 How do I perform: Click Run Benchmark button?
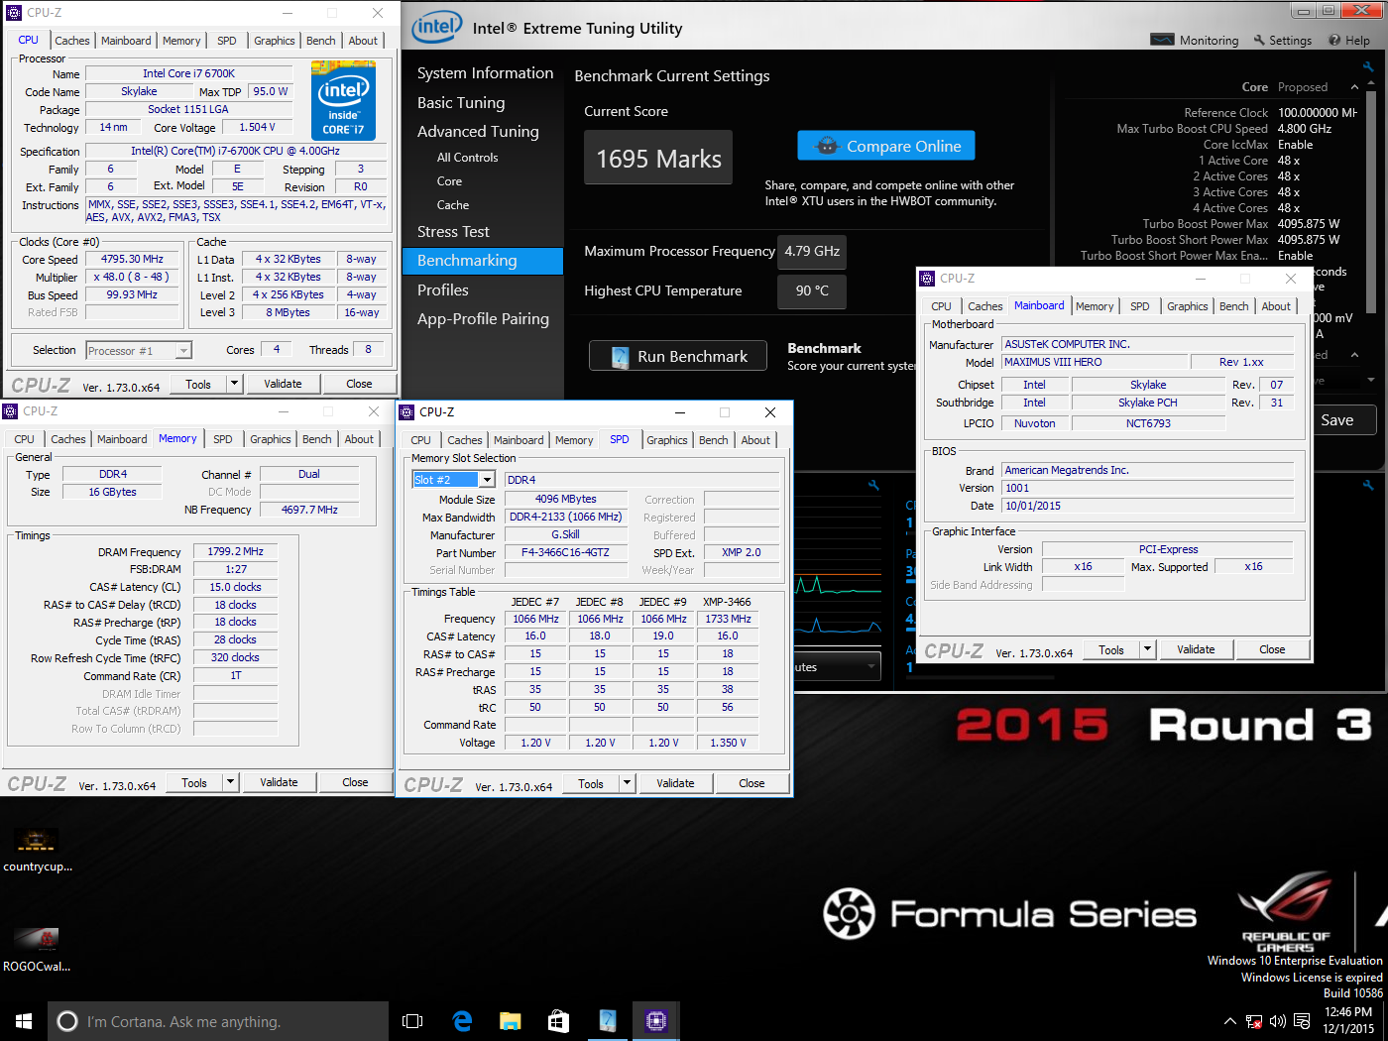pos(678,357)
